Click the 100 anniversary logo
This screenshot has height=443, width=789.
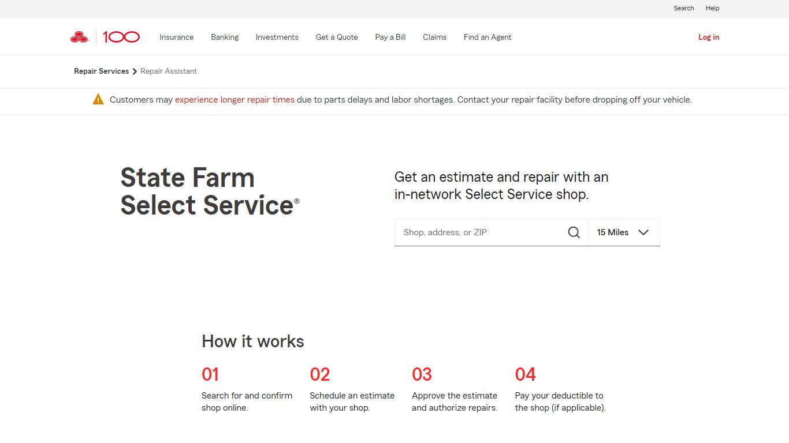coord(121,37)
